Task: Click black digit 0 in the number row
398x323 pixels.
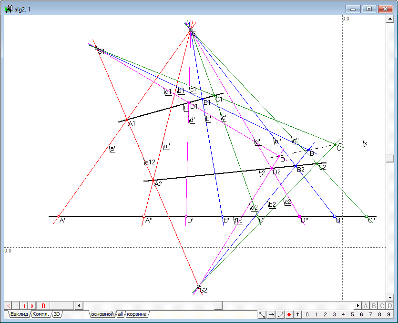Action: (x=307, y=314)
